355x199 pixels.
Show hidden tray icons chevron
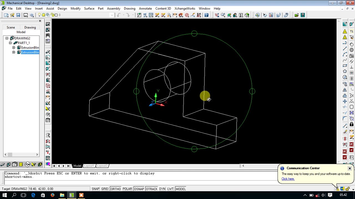pyautogui.click(x=305, y=195)
